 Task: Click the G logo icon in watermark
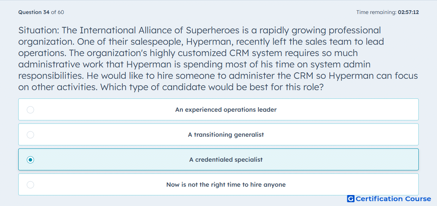click(x=351, y=199)
